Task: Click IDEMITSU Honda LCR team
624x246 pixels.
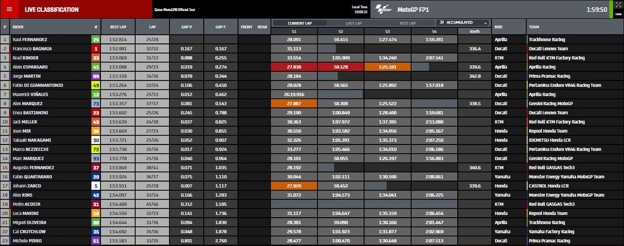Action: pyautogui.click(x=549, y=140)
